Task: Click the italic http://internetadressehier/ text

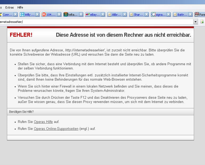Action: (85, 50)
